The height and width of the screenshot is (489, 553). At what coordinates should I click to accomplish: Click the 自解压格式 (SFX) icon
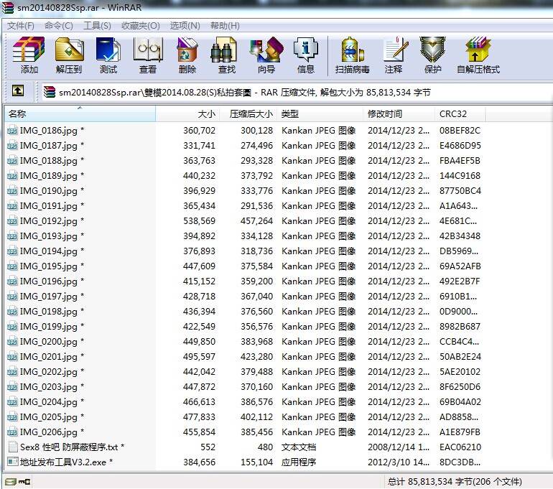(x=478, y=55)
